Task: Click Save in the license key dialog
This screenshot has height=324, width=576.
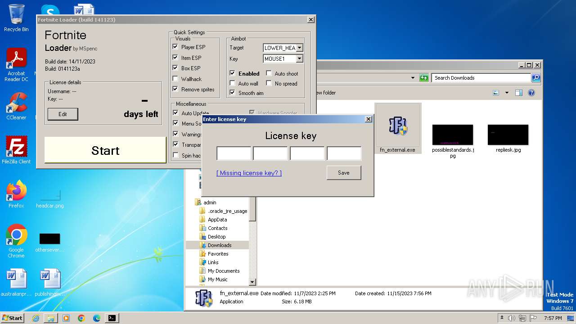Action: pyautogui.click(x=344, y=173)
